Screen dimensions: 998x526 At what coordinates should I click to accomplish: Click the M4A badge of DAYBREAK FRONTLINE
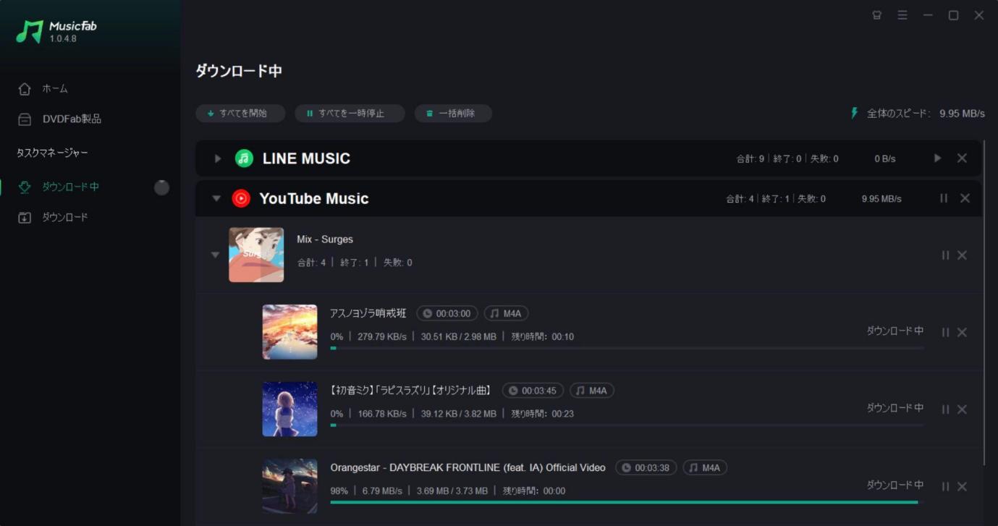[705, 468]
